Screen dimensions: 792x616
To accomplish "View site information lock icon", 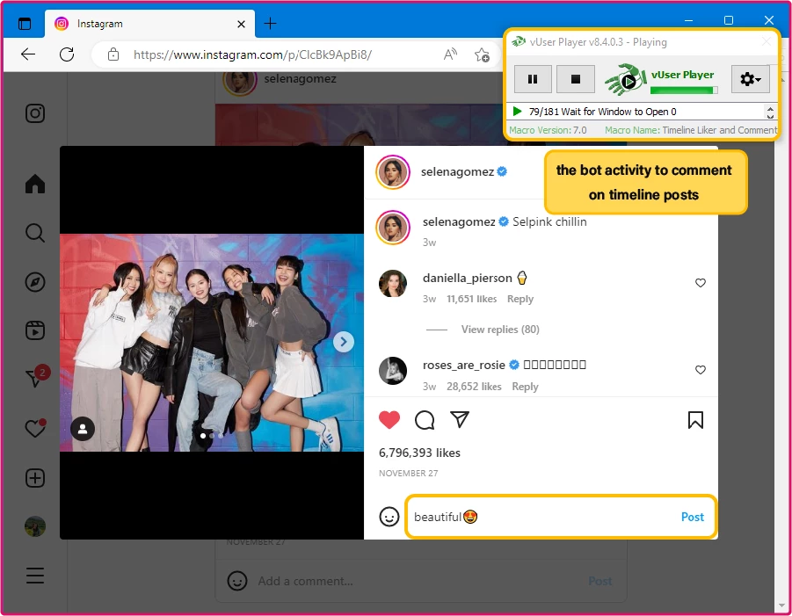I will click(x=113, y=54).
